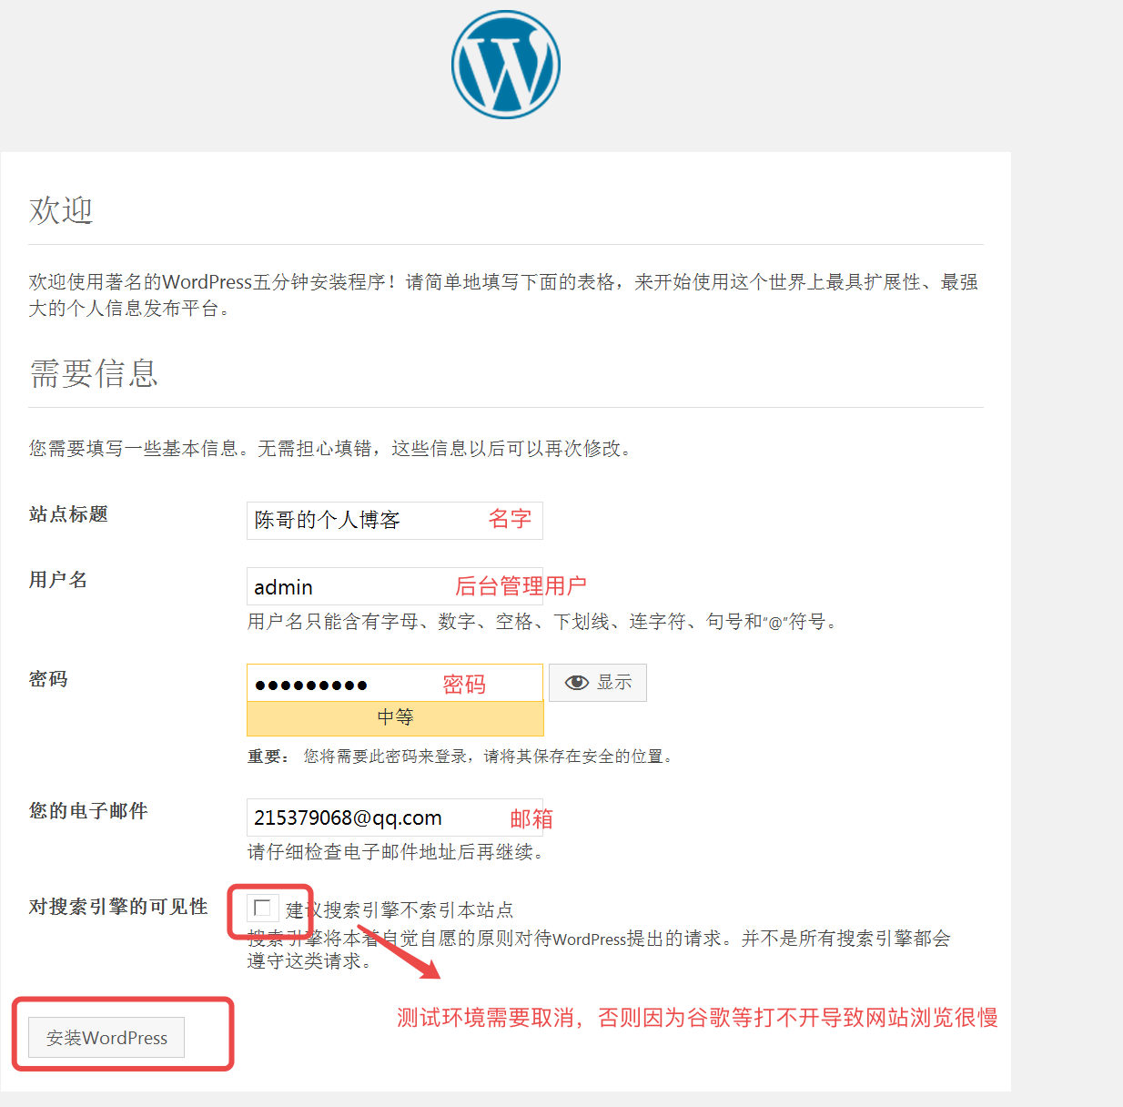
Task: Click the 用户名 field label
Action: [x=58, y=580]
